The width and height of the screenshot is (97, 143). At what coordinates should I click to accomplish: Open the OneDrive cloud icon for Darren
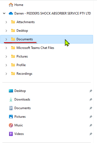tap(11, 13)
